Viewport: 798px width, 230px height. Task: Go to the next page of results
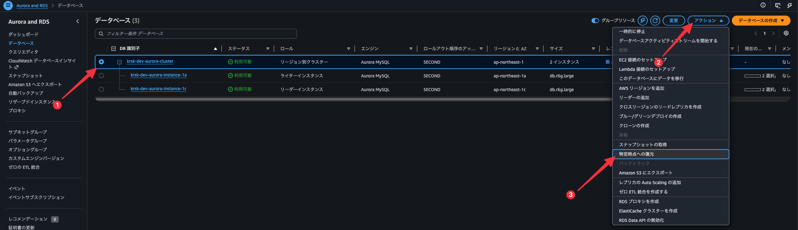pyautogui.click(x=773, y=33)
